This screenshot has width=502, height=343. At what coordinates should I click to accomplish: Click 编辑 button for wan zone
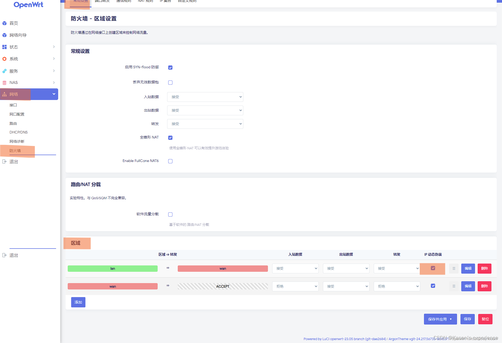click(468, 286)
